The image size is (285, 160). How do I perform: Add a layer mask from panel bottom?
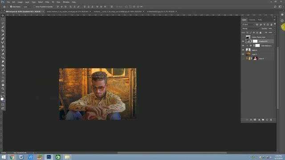pos(255,120)
